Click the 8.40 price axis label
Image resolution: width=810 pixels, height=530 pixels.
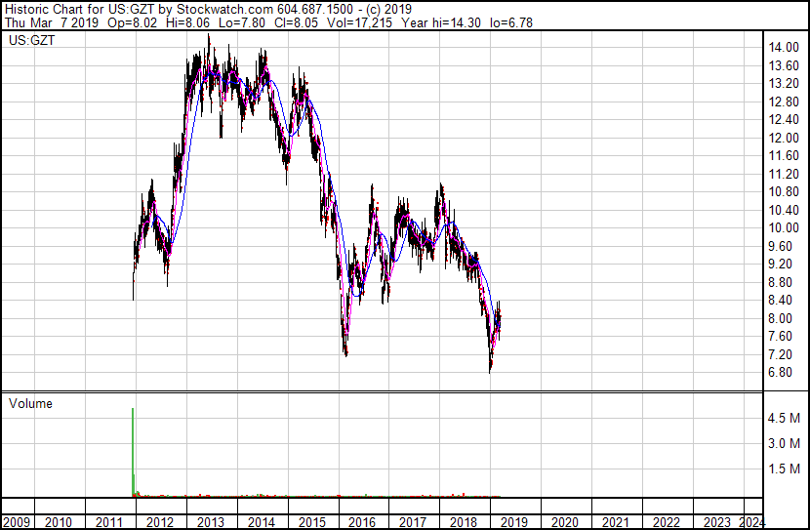tap(780, 300)
